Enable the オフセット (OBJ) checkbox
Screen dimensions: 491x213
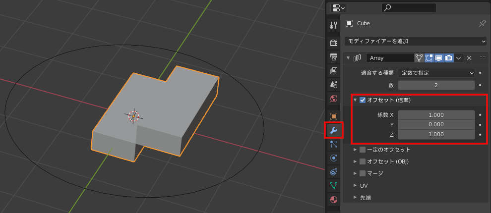coord(363,161)
